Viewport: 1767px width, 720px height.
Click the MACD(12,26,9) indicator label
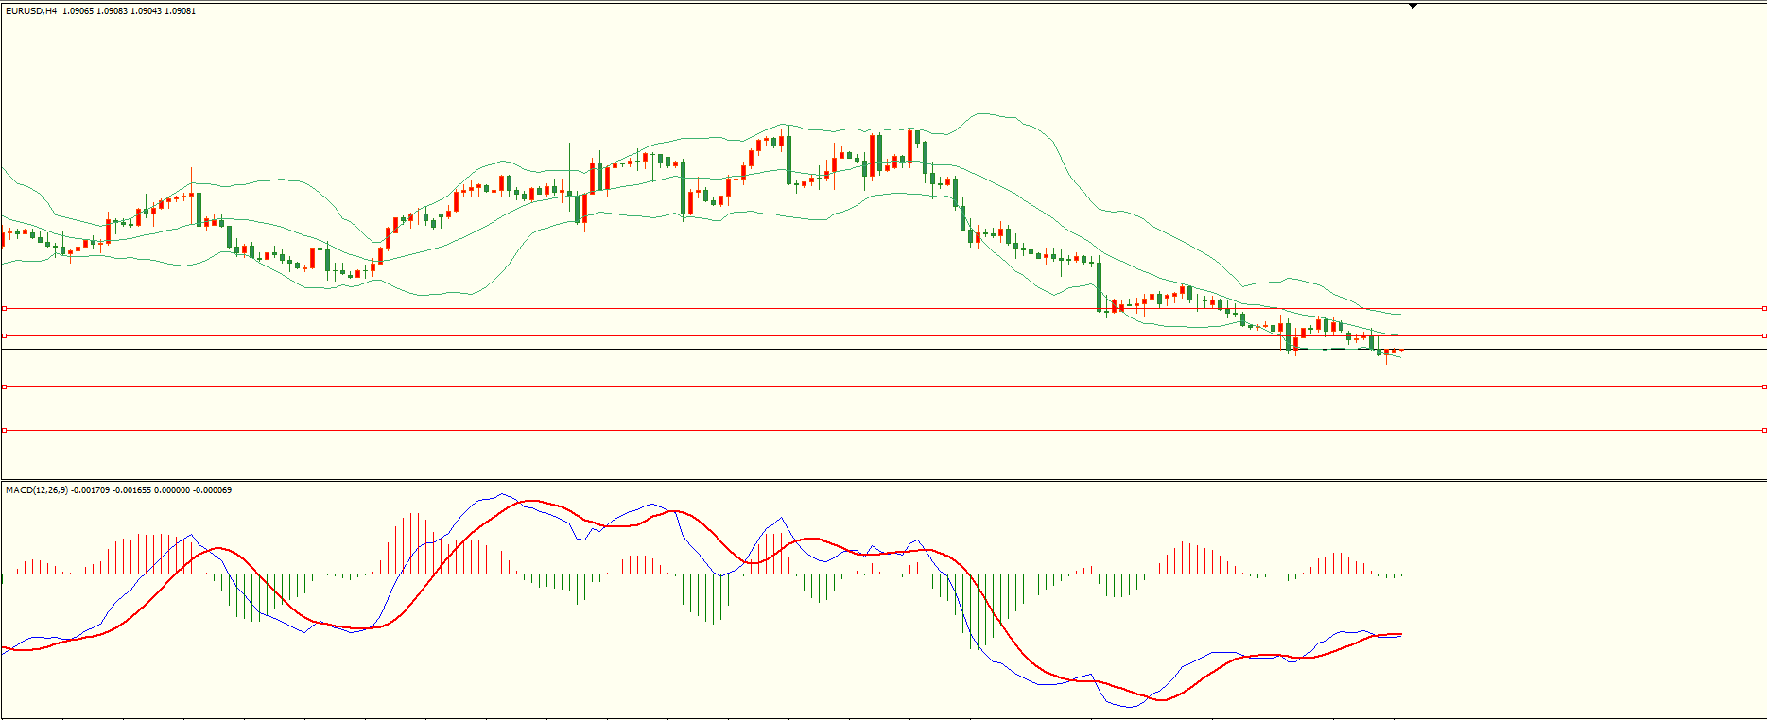(37, 490)
